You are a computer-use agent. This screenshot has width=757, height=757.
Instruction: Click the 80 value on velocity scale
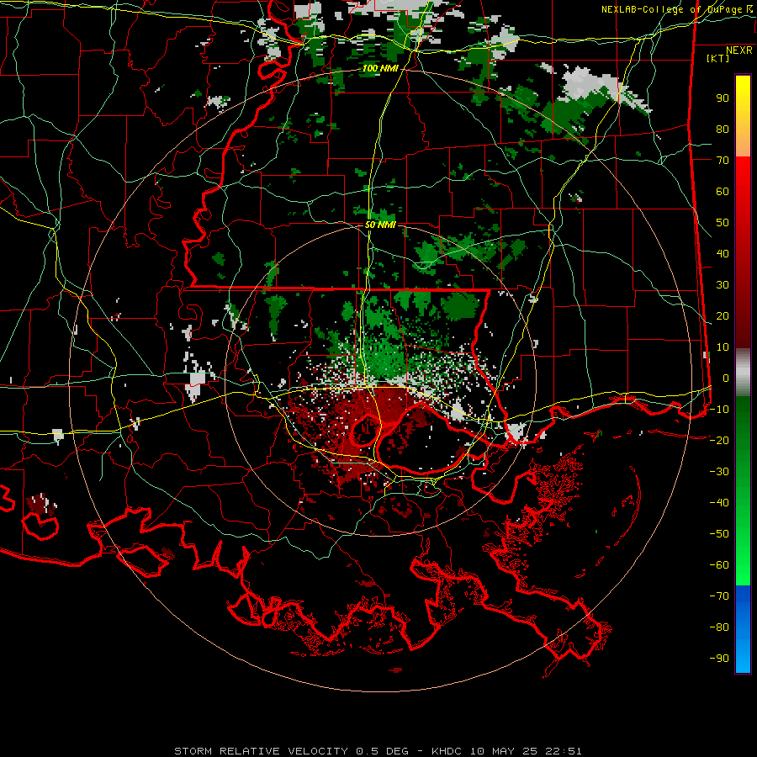pos(723,130)
